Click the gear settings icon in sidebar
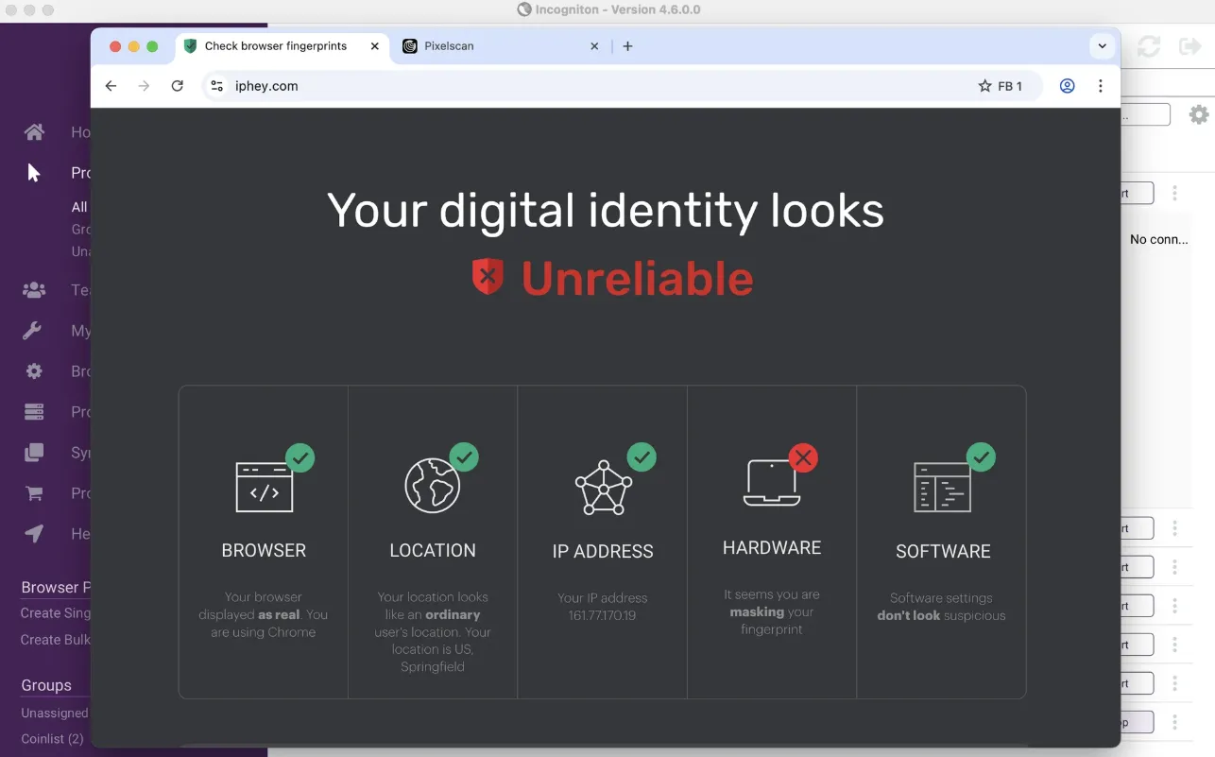1215x757 pixels. tap(34, 370)
